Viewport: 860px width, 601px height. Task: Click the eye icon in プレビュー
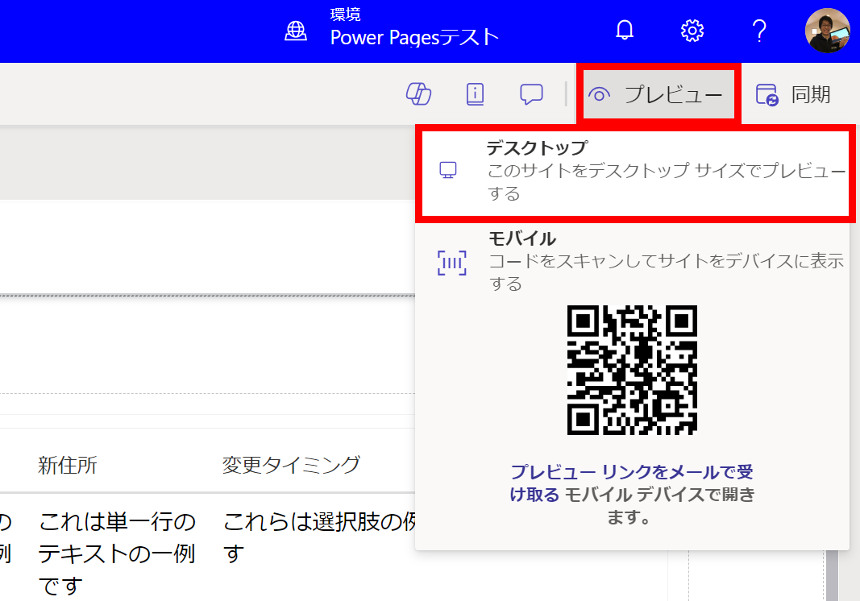click(x=600, y=94)
